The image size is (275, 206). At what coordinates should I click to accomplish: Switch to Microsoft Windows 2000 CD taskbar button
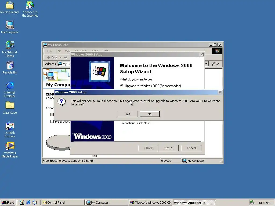click(150, 203)
